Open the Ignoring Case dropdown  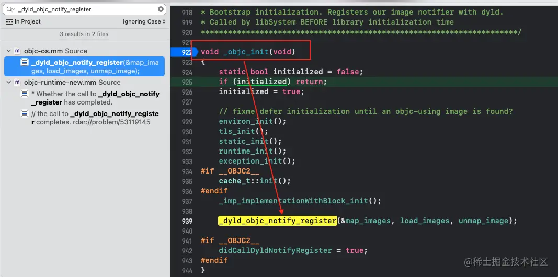[144, 22]
